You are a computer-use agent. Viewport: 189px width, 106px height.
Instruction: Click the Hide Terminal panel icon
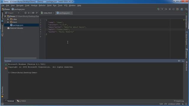click(183, 61)
